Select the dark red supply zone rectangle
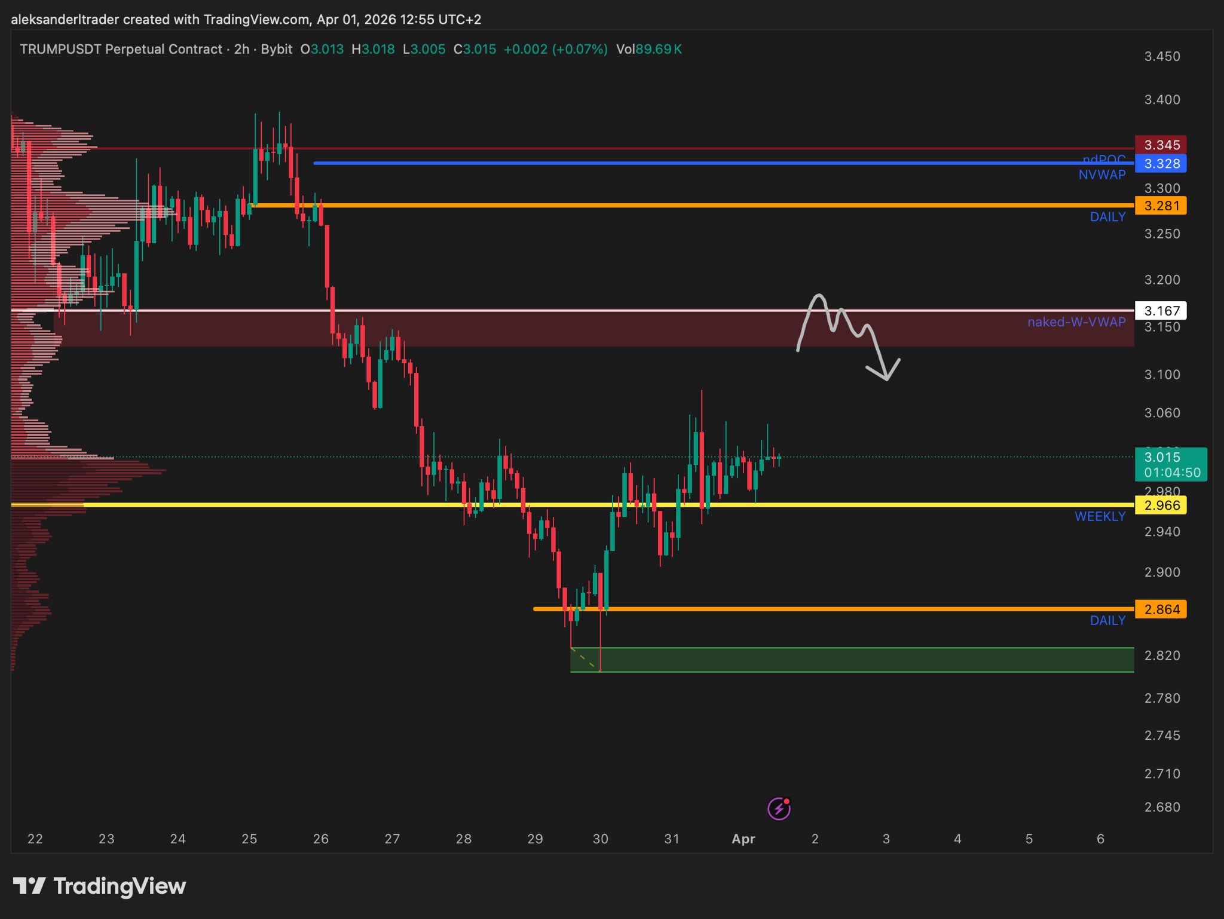 [x=598, y=329]
